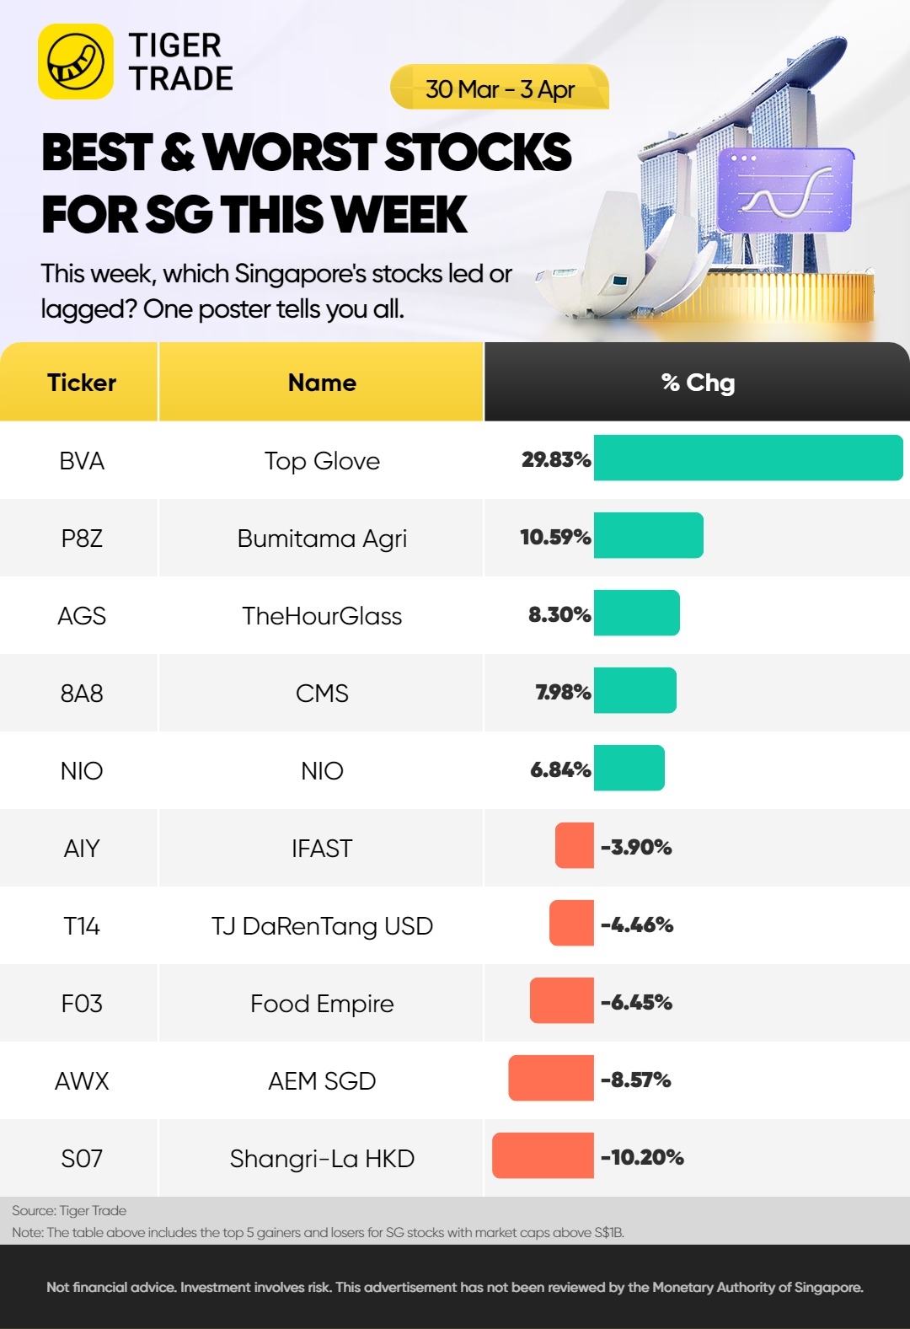Image resolution: width=910 pixels, height=1329 pixels.
Task: Open the Bumitama Agri stock name
Action: point(322,539)
